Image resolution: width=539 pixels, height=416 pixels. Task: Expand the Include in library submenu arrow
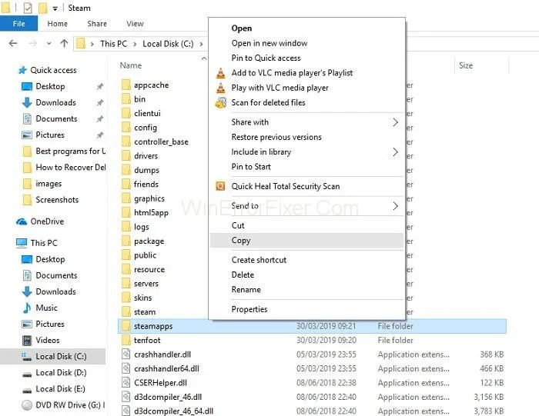(395, 151)
